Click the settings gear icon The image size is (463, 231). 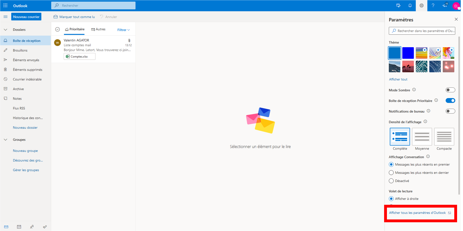[422, 6]
